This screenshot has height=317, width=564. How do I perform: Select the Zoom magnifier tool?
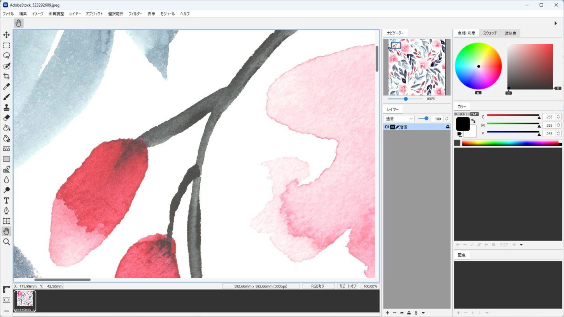click(6, 242)
